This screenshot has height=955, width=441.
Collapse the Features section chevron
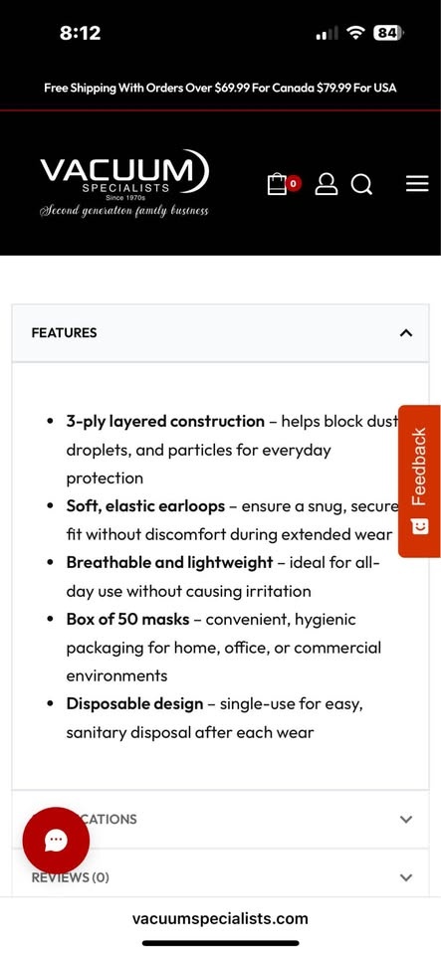(x=406, y=332)
